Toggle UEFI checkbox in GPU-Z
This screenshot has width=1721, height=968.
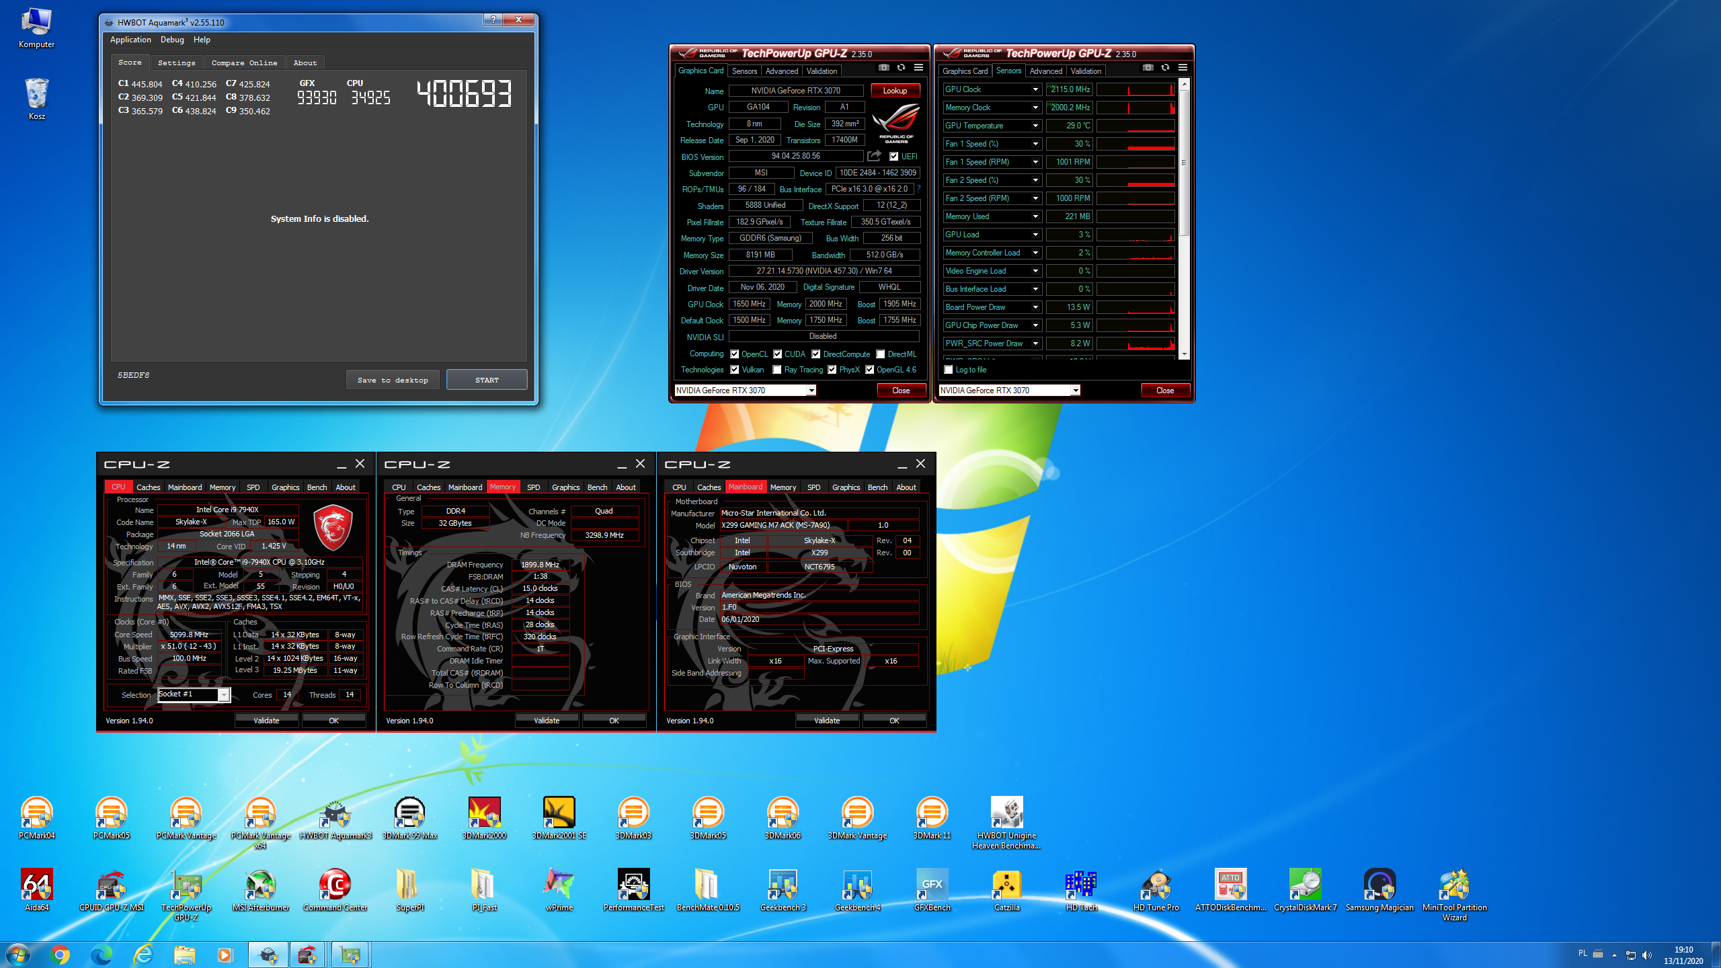coord(893,157)
